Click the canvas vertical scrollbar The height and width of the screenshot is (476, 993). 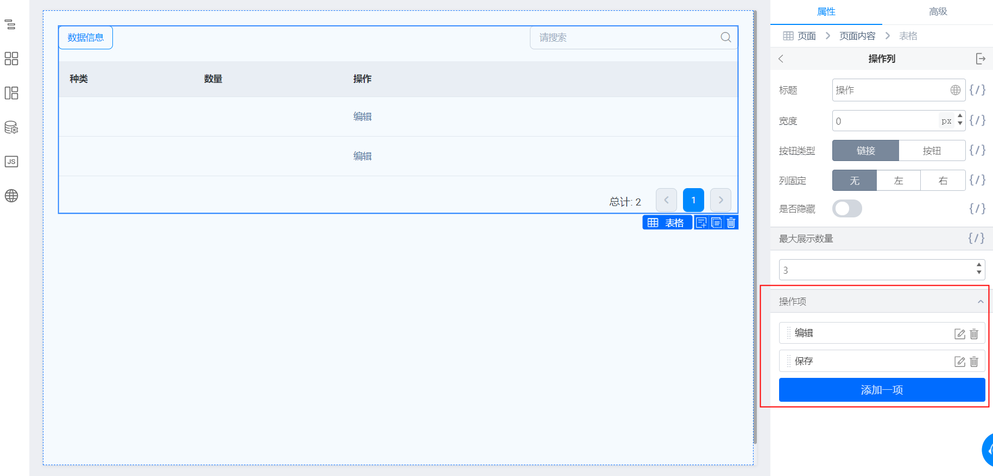click(755, 228)
